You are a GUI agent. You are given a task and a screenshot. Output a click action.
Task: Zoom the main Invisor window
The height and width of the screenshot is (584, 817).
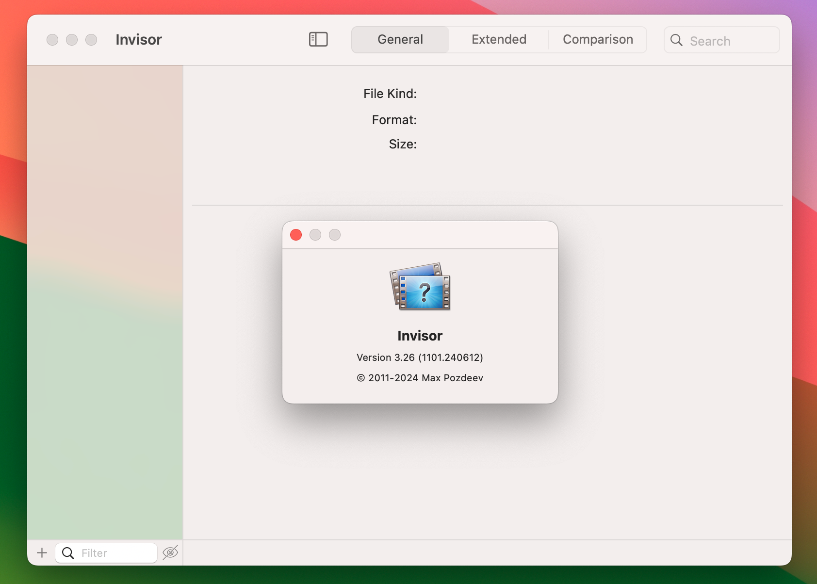pos(91,40)
